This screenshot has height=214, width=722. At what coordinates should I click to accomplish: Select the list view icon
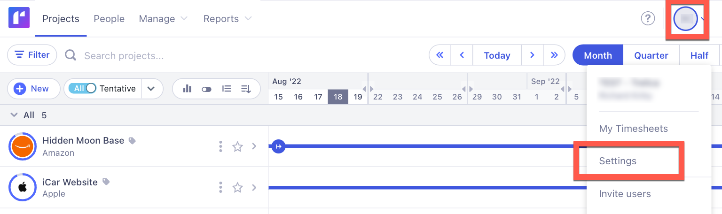[x=227, y=89]
